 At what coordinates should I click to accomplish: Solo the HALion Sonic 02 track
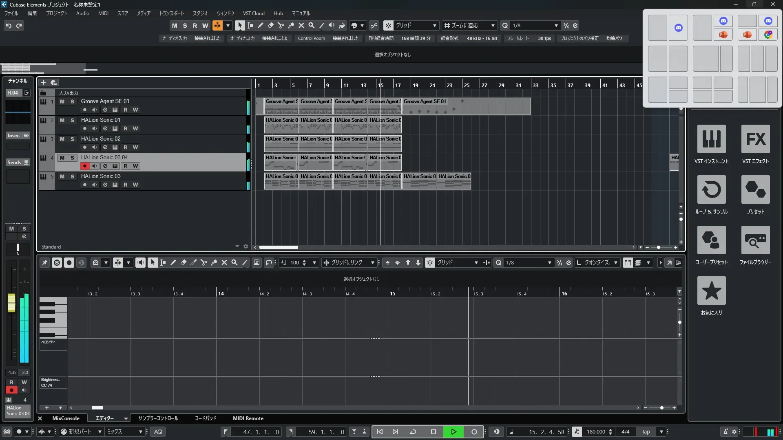72,139
